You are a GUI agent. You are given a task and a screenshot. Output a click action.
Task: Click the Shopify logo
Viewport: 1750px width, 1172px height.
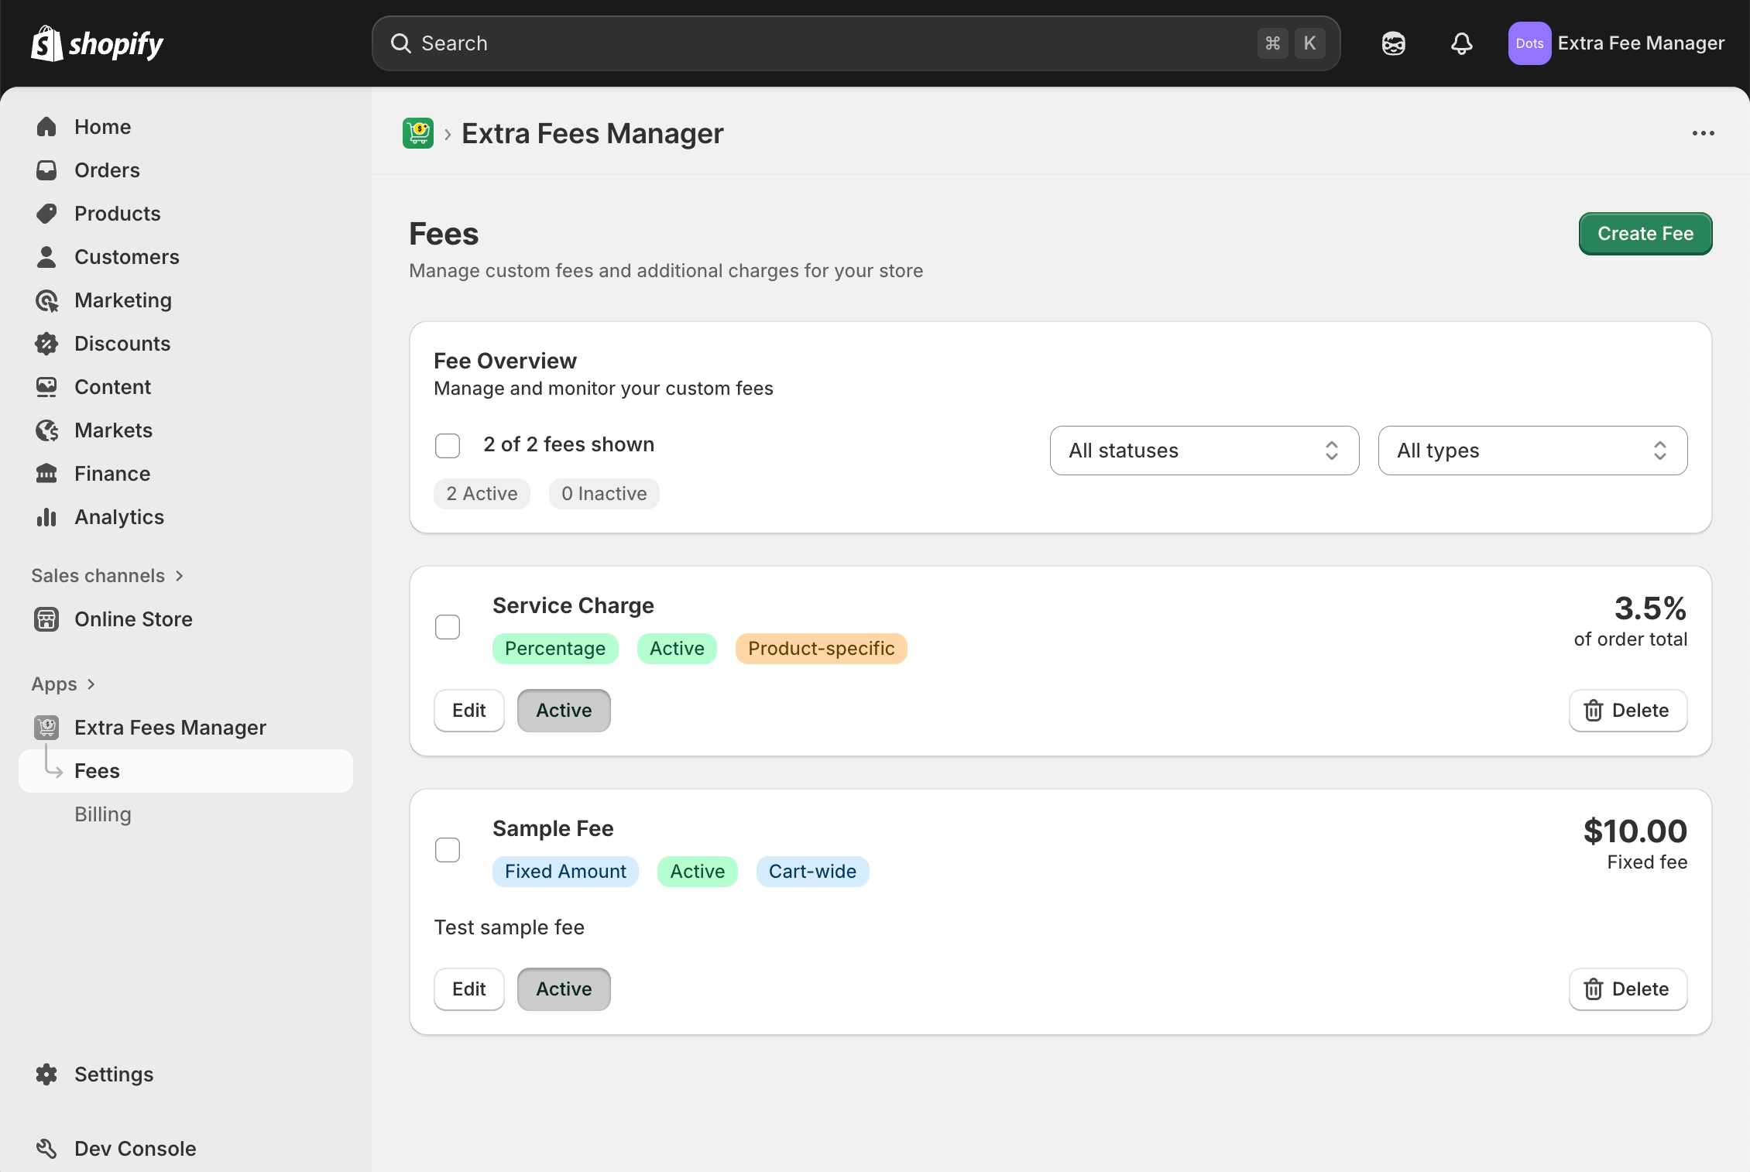click(x=98, y=44)
